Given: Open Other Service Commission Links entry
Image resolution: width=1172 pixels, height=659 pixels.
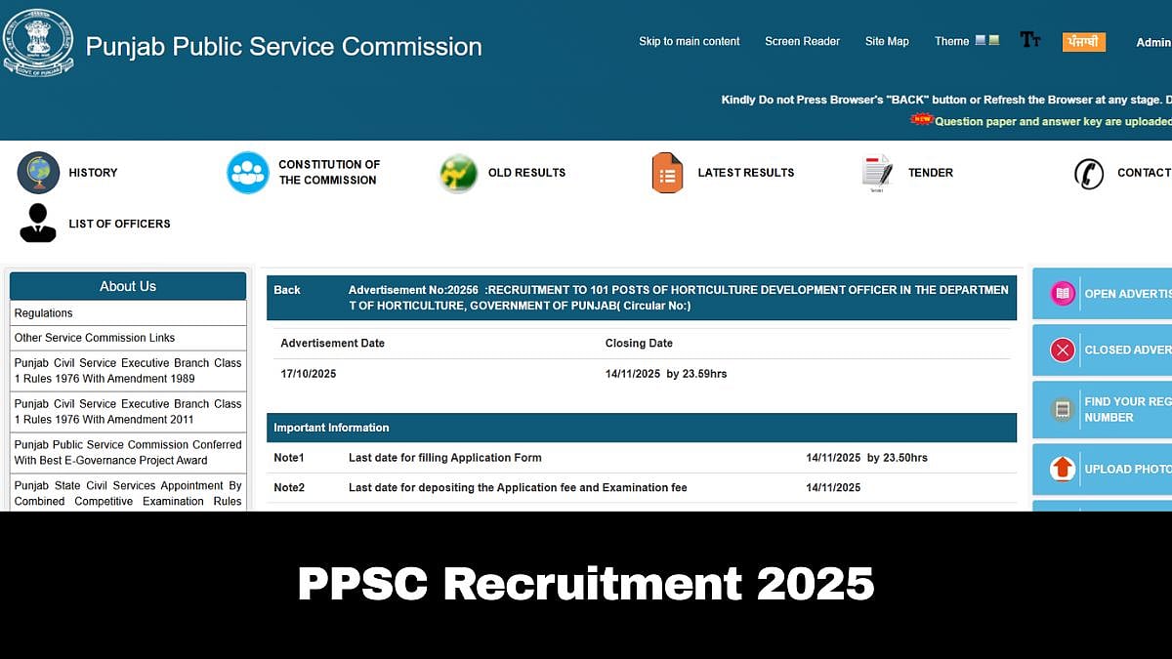Looking at the screenshot, I should pos(95,337).
